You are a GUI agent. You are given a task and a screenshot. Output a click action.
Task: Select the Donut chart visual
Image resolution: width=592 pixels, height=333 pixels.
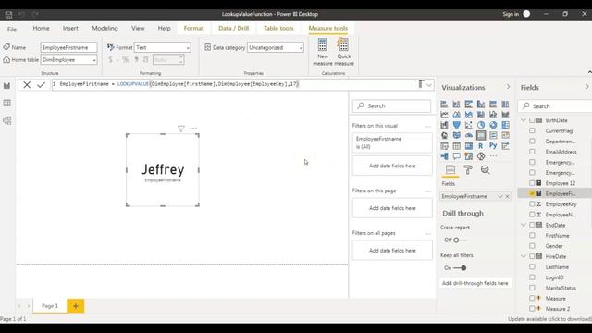point(493,125)
